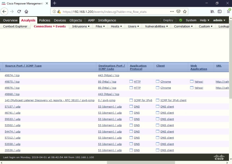Click the Cisco logo in the footer
This screenshot has width=232, height=164.
(219, 157)
